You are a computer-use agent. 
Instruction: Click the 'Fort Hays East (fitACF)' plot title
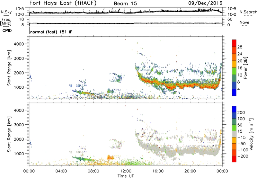63,3
